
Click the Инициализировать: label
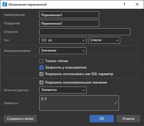click(x=17, y=51)
